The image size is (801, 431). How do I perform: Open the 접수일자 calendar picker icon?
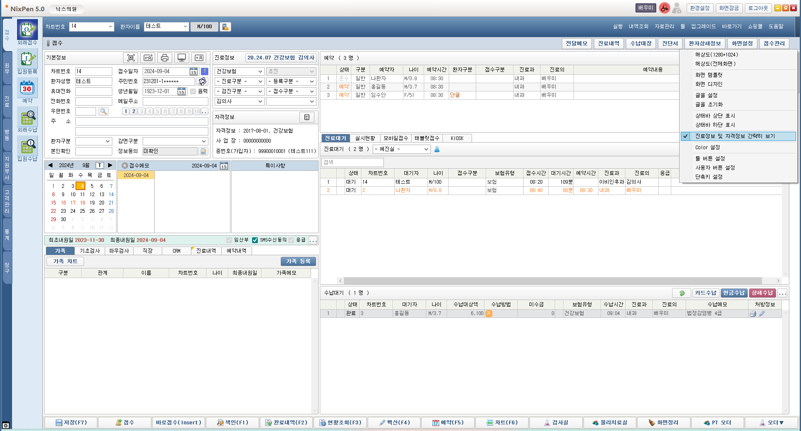click(193, 71)
